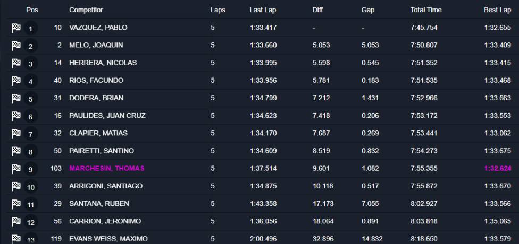
Task: Click the position 5 badge for Dodera
Action: (31, 99)
